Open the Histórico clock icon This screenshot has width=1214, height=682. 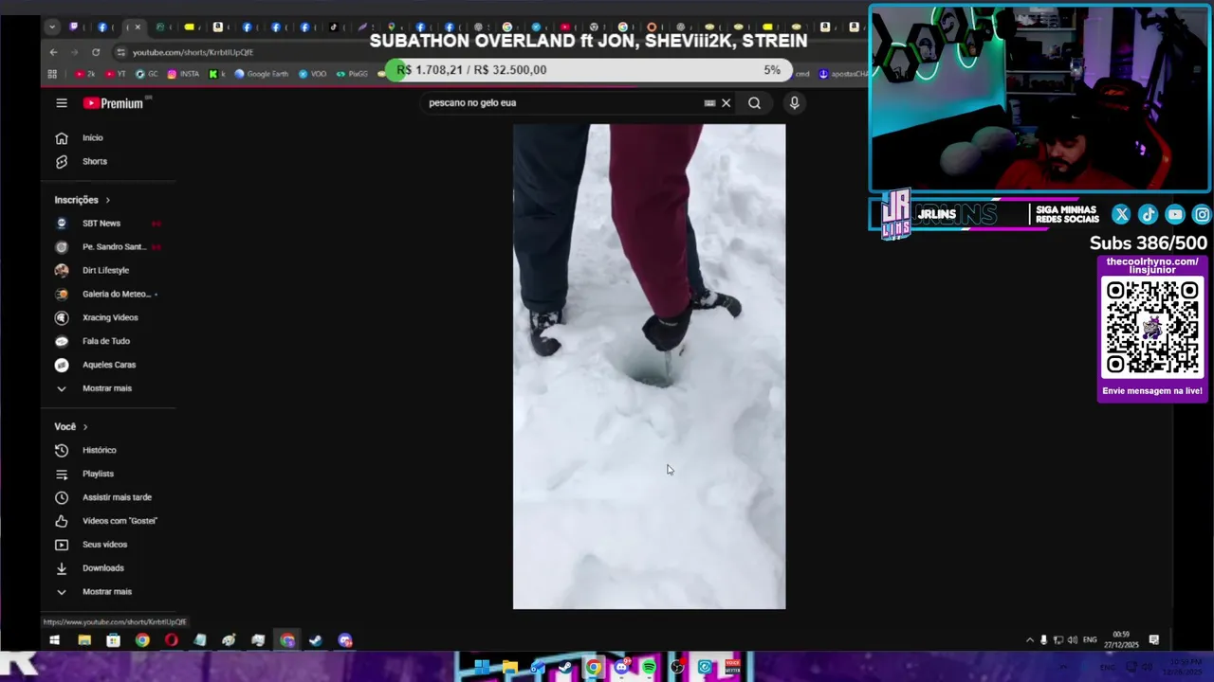(62, 451)
